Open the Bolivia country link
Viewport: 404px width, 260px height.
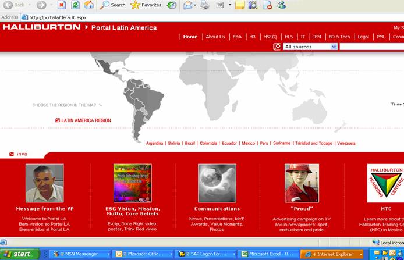174,143
